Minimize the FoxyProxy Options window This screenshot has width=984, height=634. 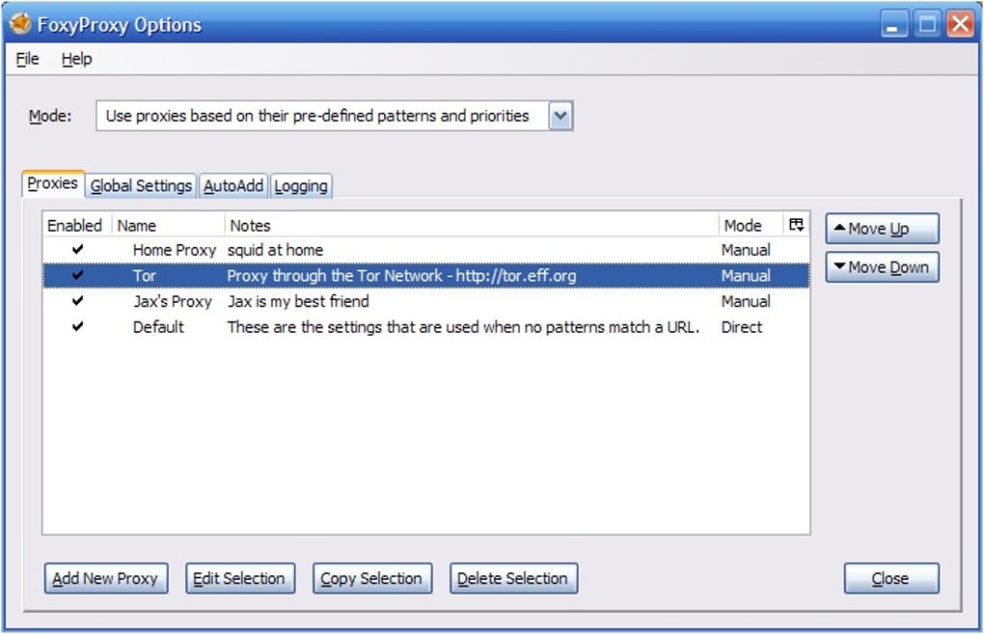[x=893, y=24]
